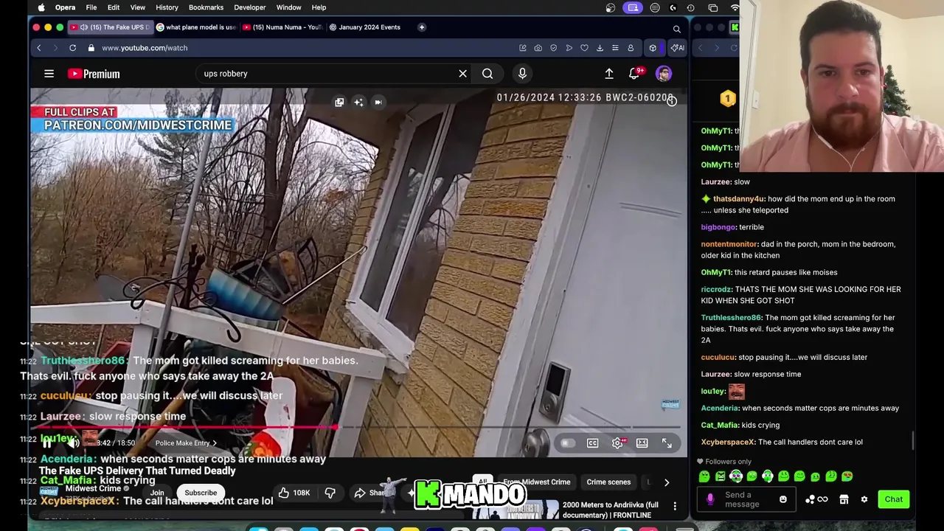Open thatsdanny4u username in chat
Viewport: 944px width, 531px height.
point(738,199)
